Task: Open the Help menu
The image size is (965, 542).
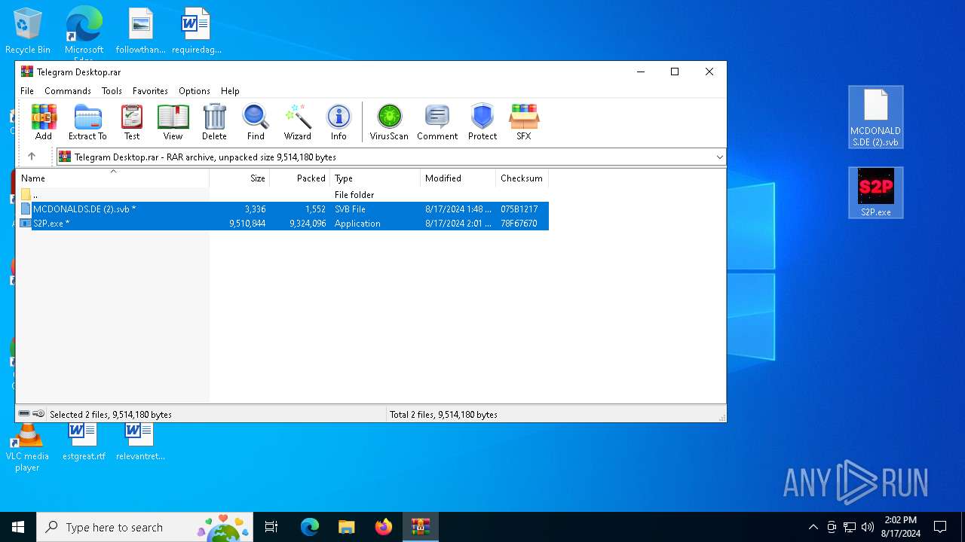Action: [230, 91]
